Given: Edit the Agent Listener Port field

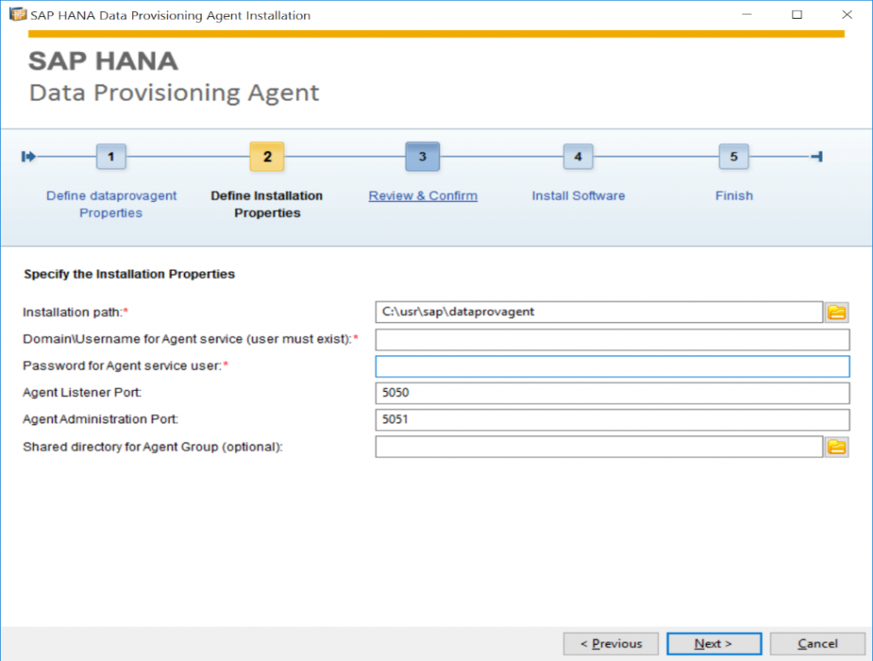Looking at the screenshot, I should (612, 393).
